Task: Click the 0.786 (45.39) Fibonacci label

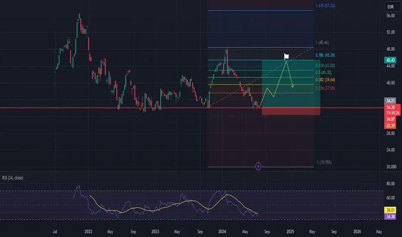Action: (x=325, y=55)
